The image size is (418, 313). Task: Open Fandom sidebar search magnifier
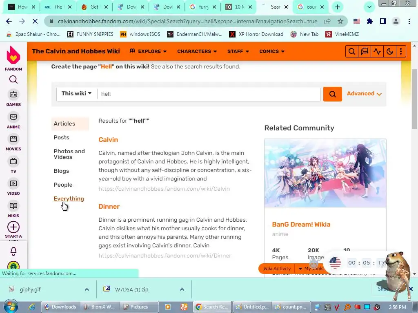click(x=13, y=79)
